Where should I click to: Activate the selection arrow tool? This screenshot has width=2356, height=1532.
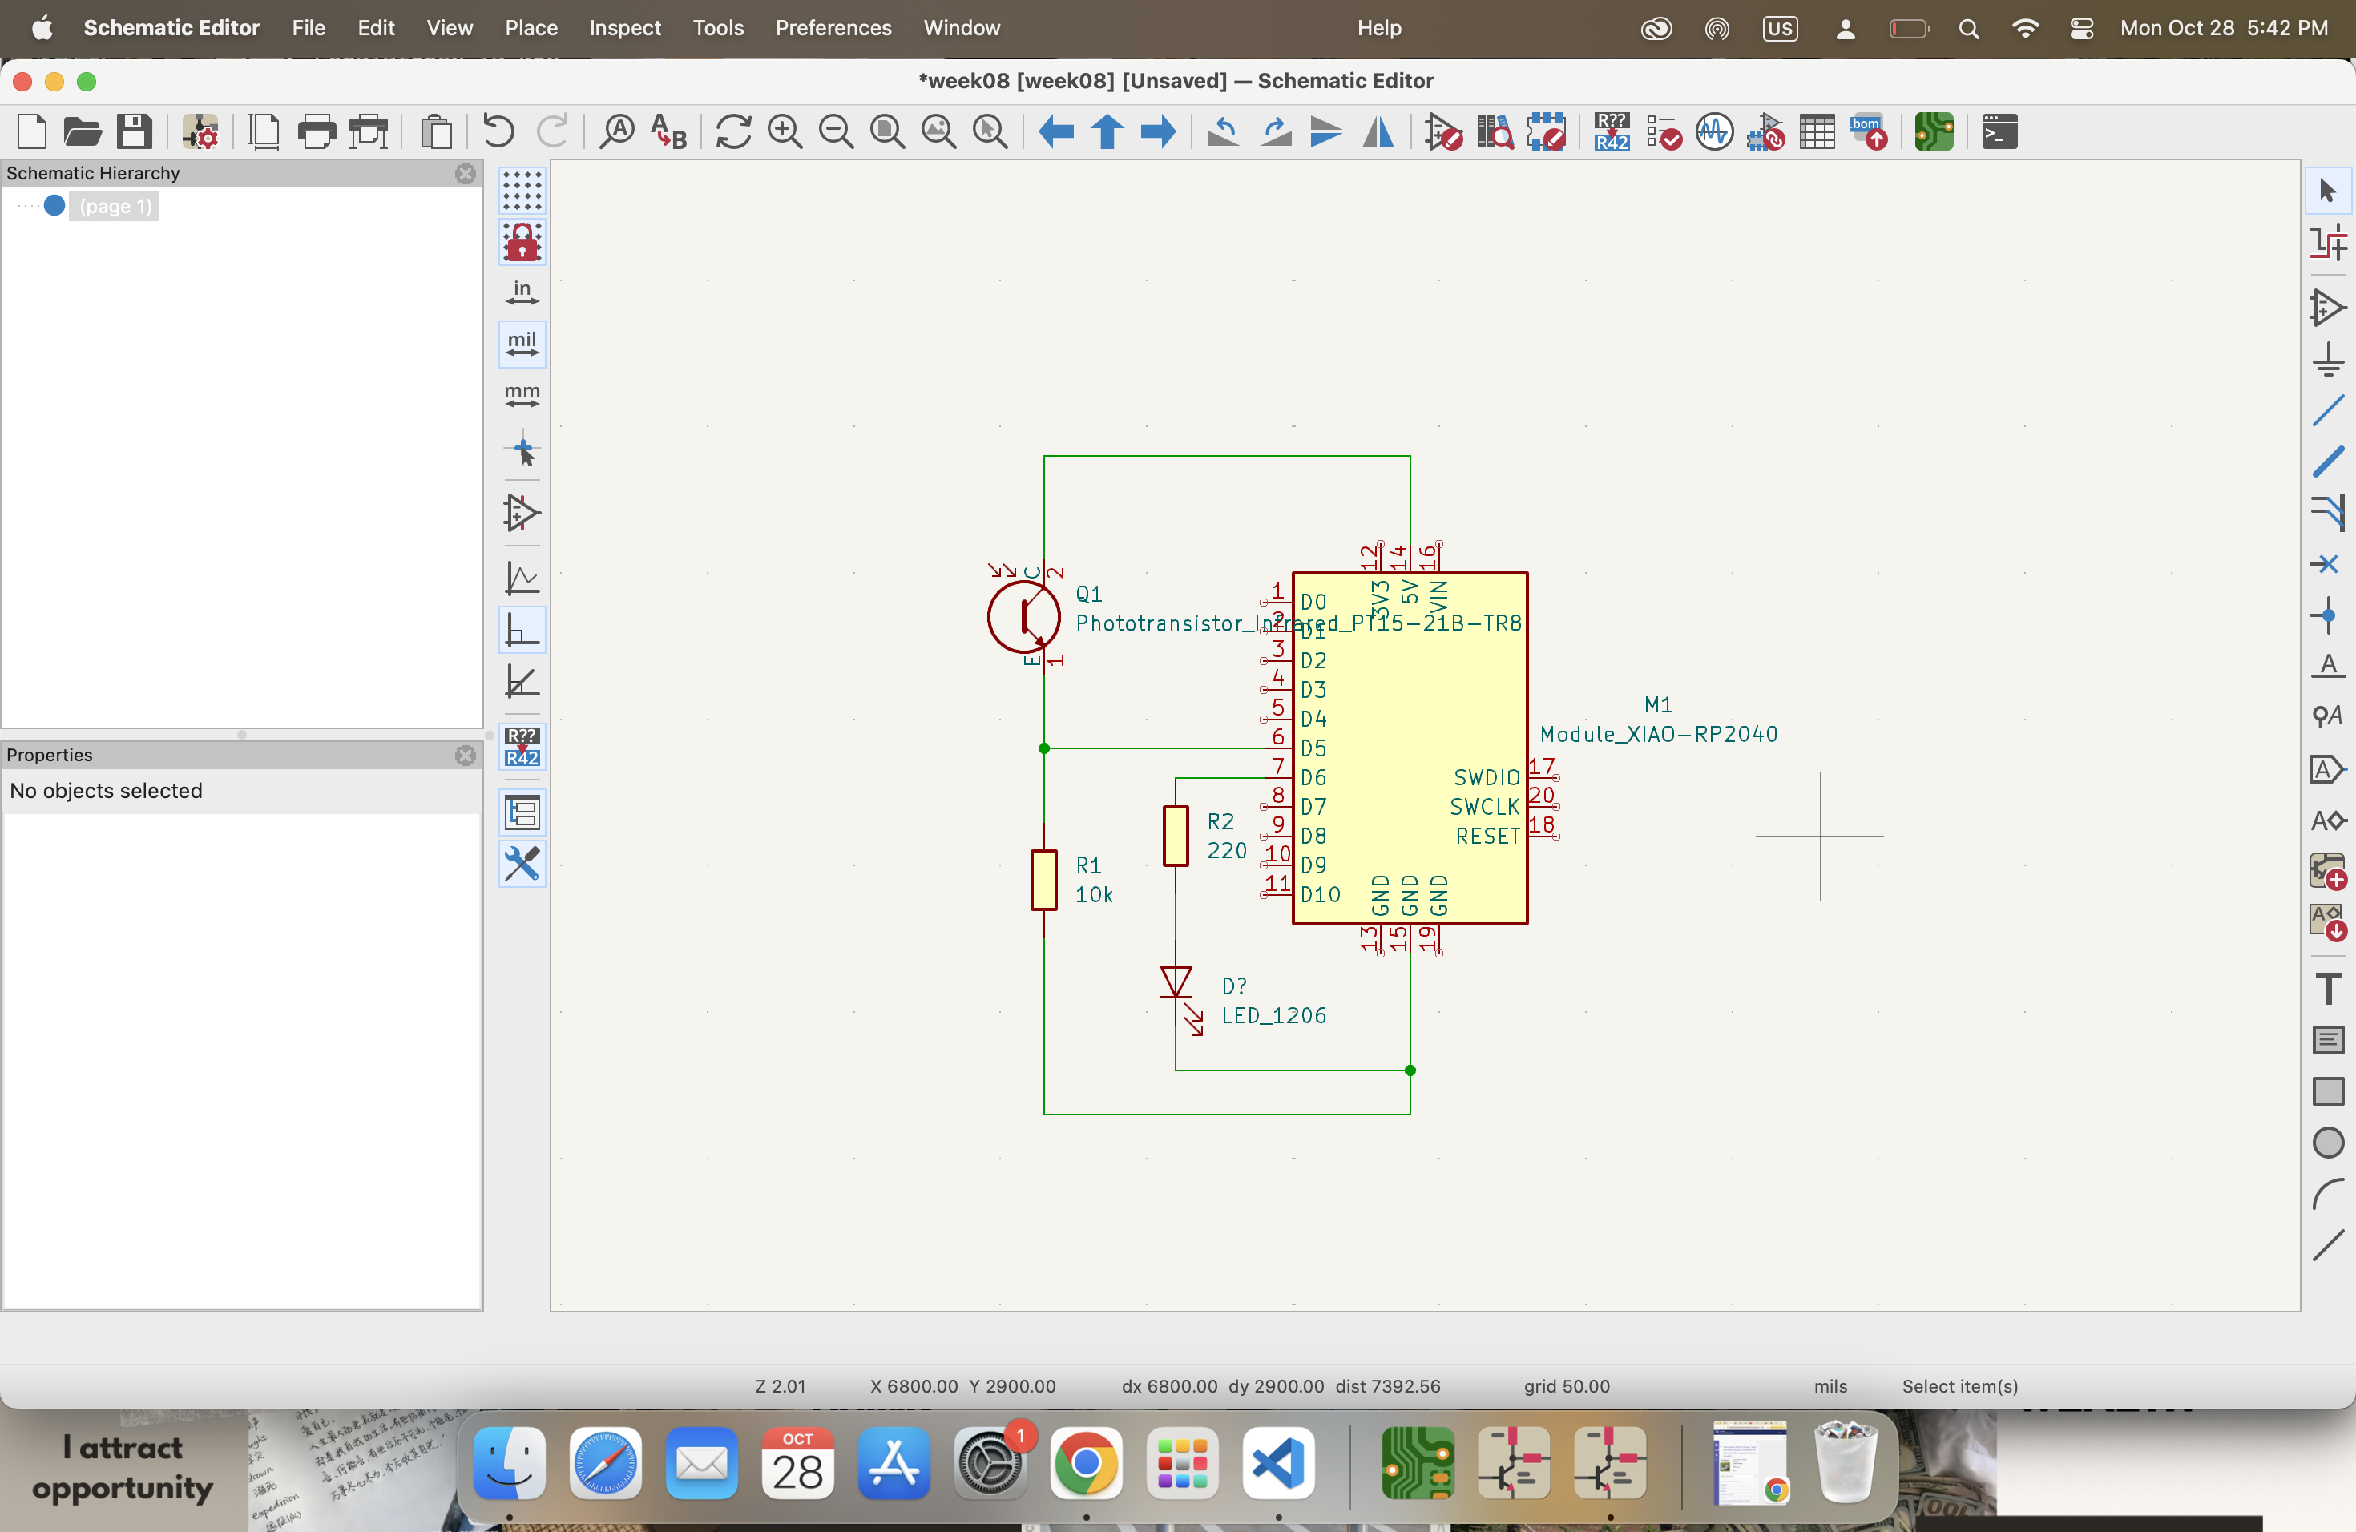pos(2328,190)
